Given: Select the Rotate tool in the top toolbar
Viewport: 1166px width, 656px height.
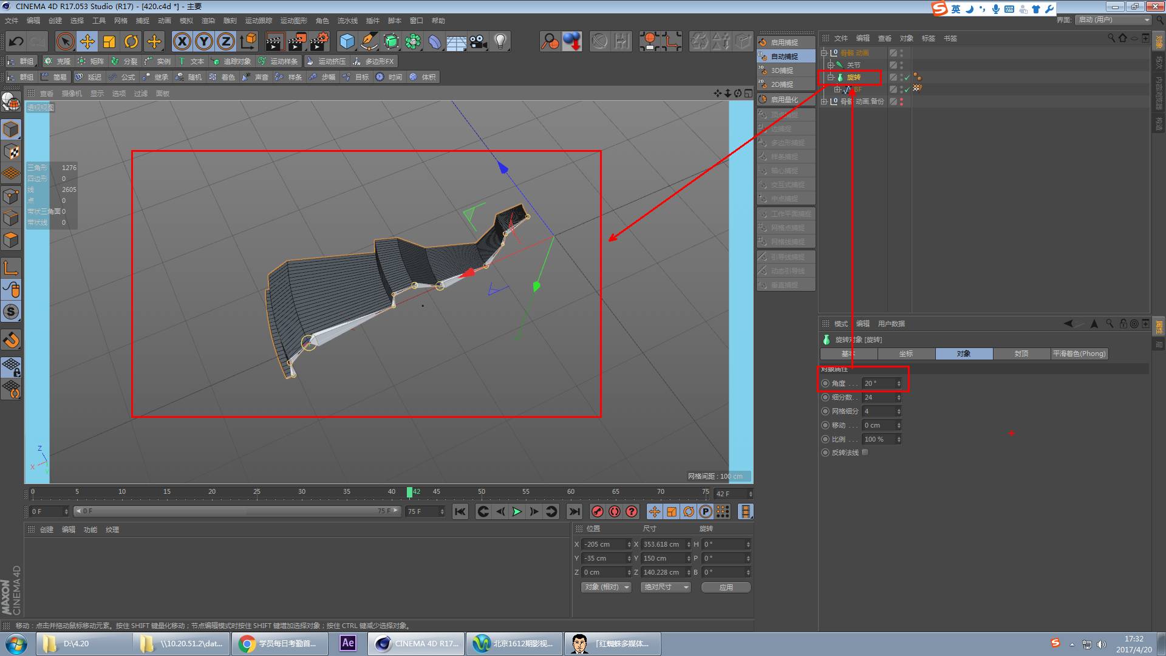Looking at the screenshot, I should click(x=131, y=41).
